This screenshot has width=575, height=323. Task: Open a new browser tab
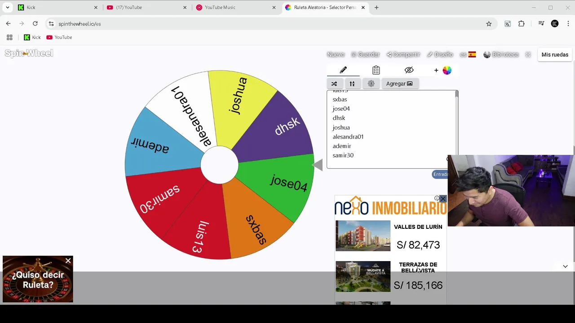[x=376, y=8]
